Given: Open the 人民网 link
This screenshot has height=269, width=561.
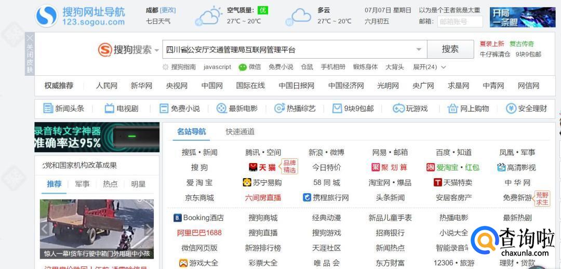Looking at the screenshot, I should (106, 86).
